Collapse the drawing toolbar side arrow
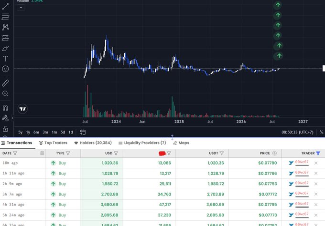Viewport: 325px width, 226px height. click(x=12, y=118)
